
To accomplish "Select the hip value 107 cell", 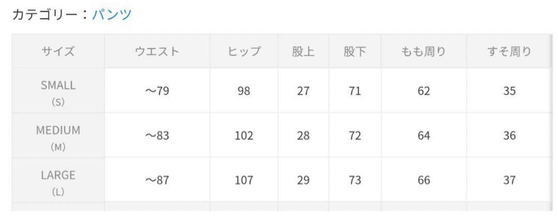I will pos(244,180).
